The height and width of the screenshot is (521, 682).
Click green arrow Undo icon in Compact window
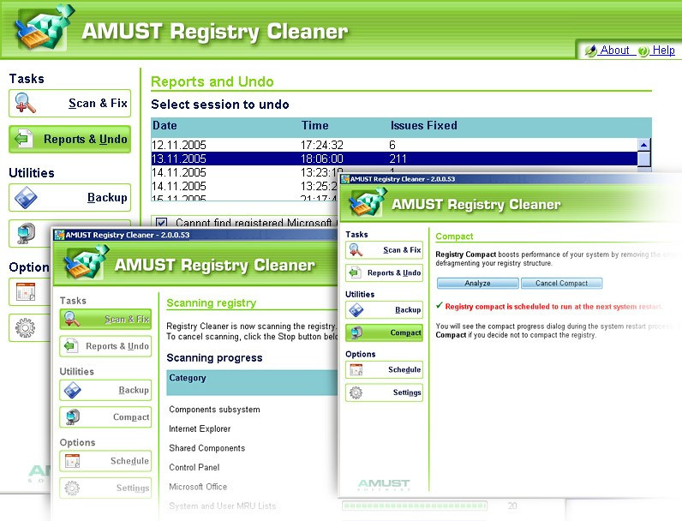356,273
